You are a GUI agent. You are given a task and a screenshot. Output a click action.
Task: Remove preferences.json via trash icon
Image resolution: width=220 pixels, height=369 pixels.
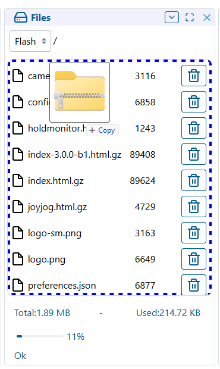(x=194, y=284)
